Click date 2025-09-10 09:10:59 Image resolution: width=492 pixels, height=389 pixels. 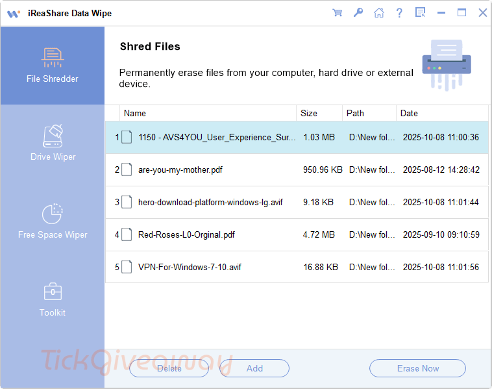(441, 234)
